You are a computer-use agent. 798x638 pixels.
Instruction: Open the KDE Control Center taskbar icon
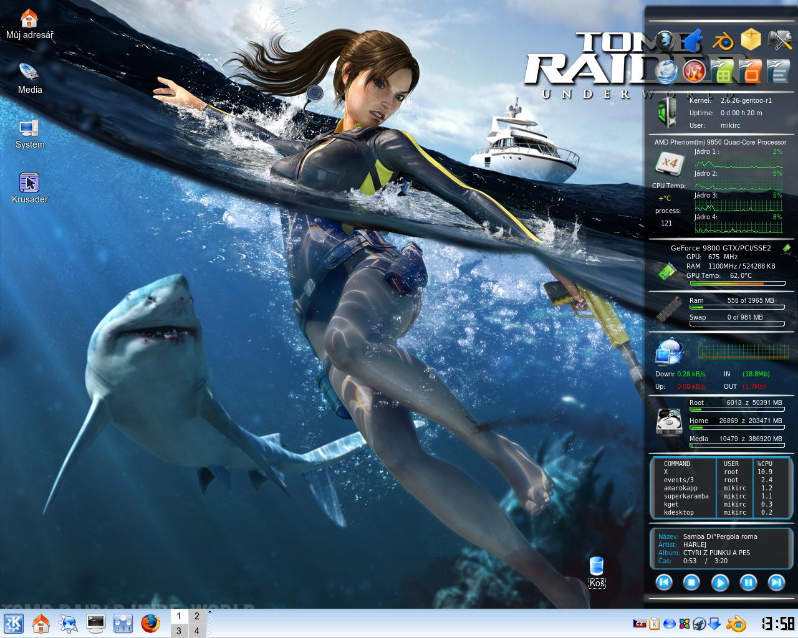123,623
